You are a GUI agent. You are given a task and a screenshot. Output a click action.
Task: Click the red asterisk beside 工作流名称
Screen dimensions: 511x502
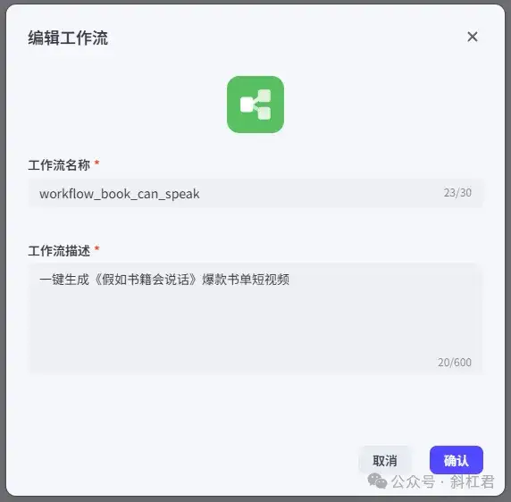point(96,162)
